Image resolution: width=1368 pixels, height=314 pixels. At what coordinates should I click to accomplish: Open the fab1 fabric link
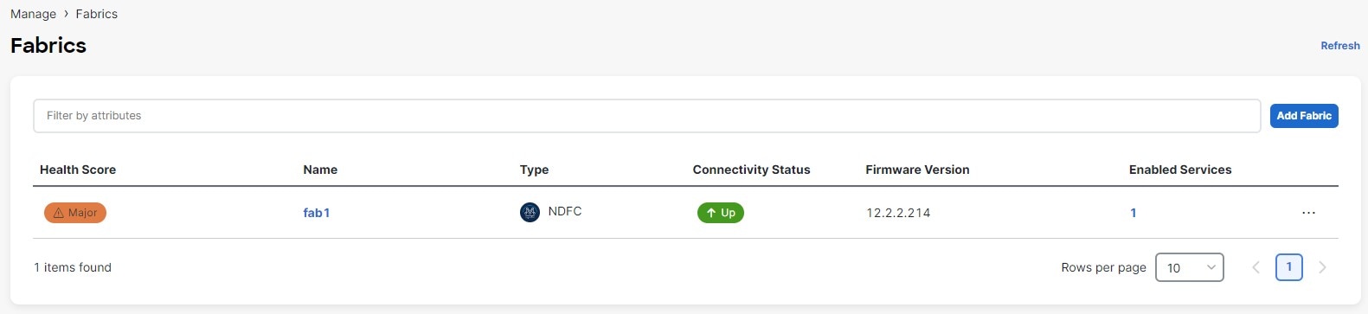pos(317,213)
